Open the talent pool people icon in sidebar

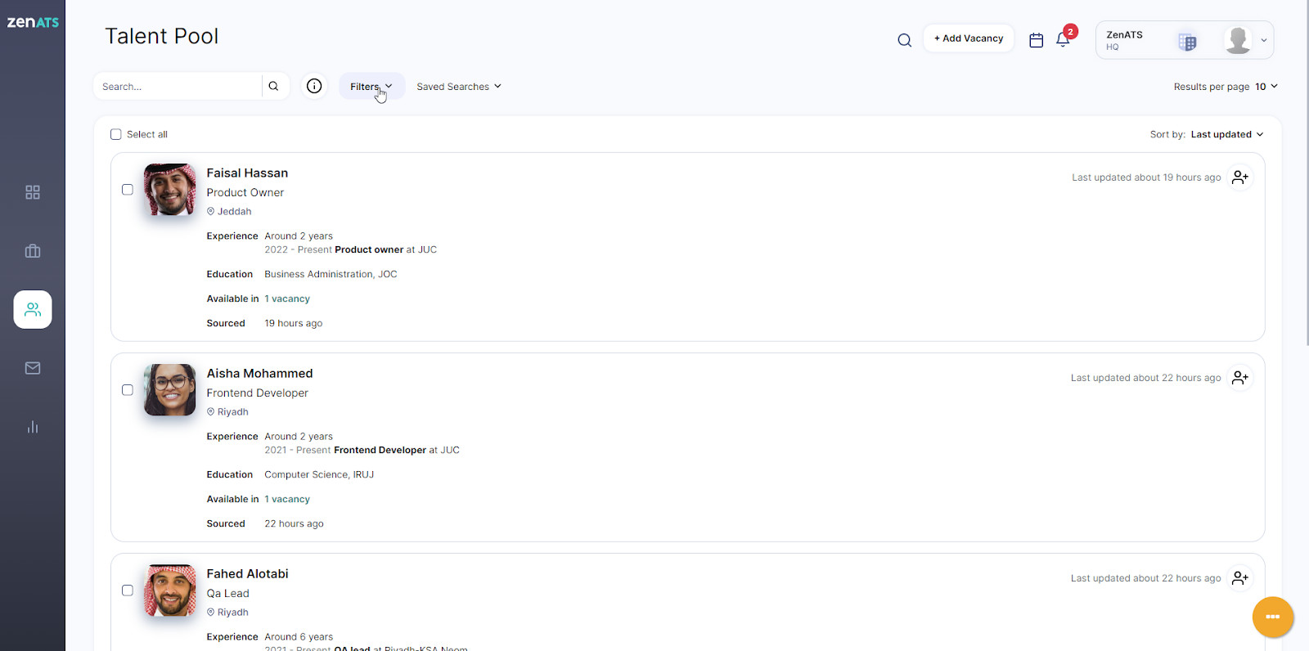pos(33,309)
